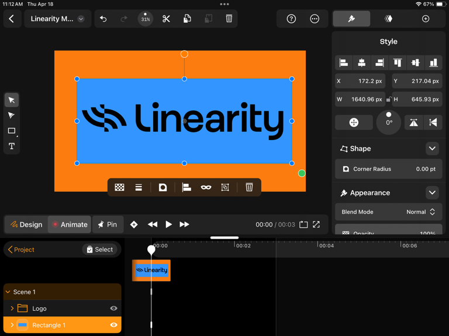Image resolution: width=449 pixels, height=336 pixels.
Task: Delete selection with top toolbar trash
Action: click(229, 19)
